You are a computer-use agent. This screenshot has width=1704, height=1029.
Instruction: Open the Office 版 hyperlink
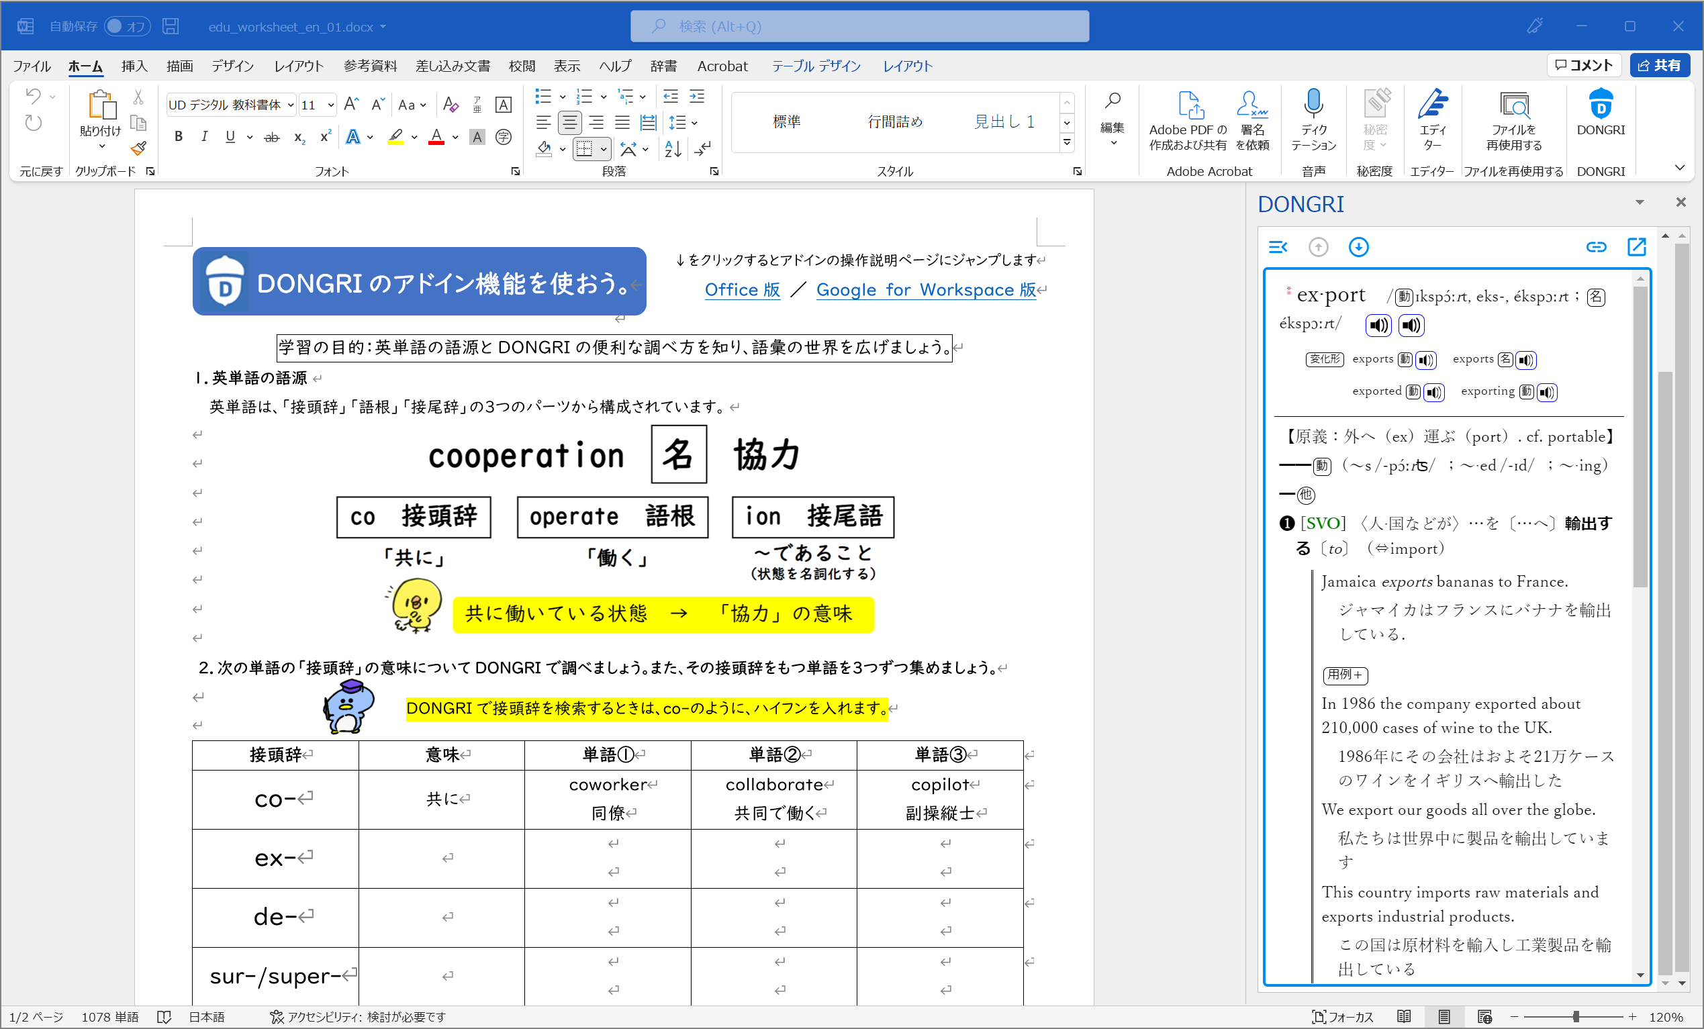pyautogui.click(x=742, y=290)
